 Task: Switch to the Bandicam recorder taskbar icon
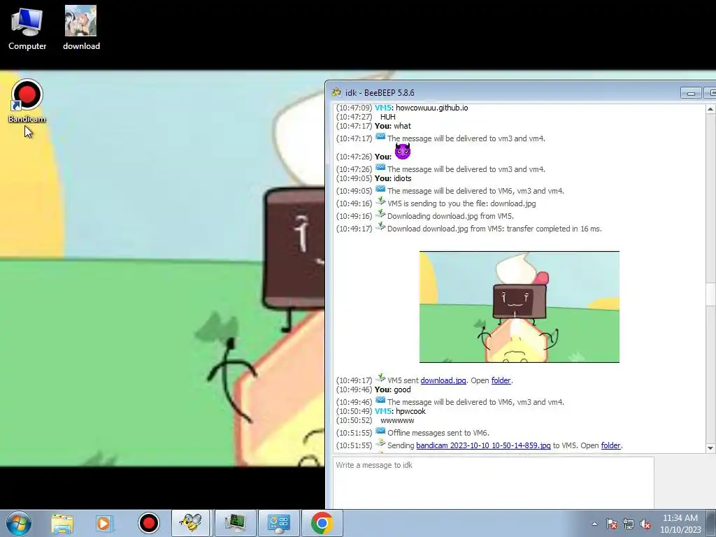[x=148, y=523]
